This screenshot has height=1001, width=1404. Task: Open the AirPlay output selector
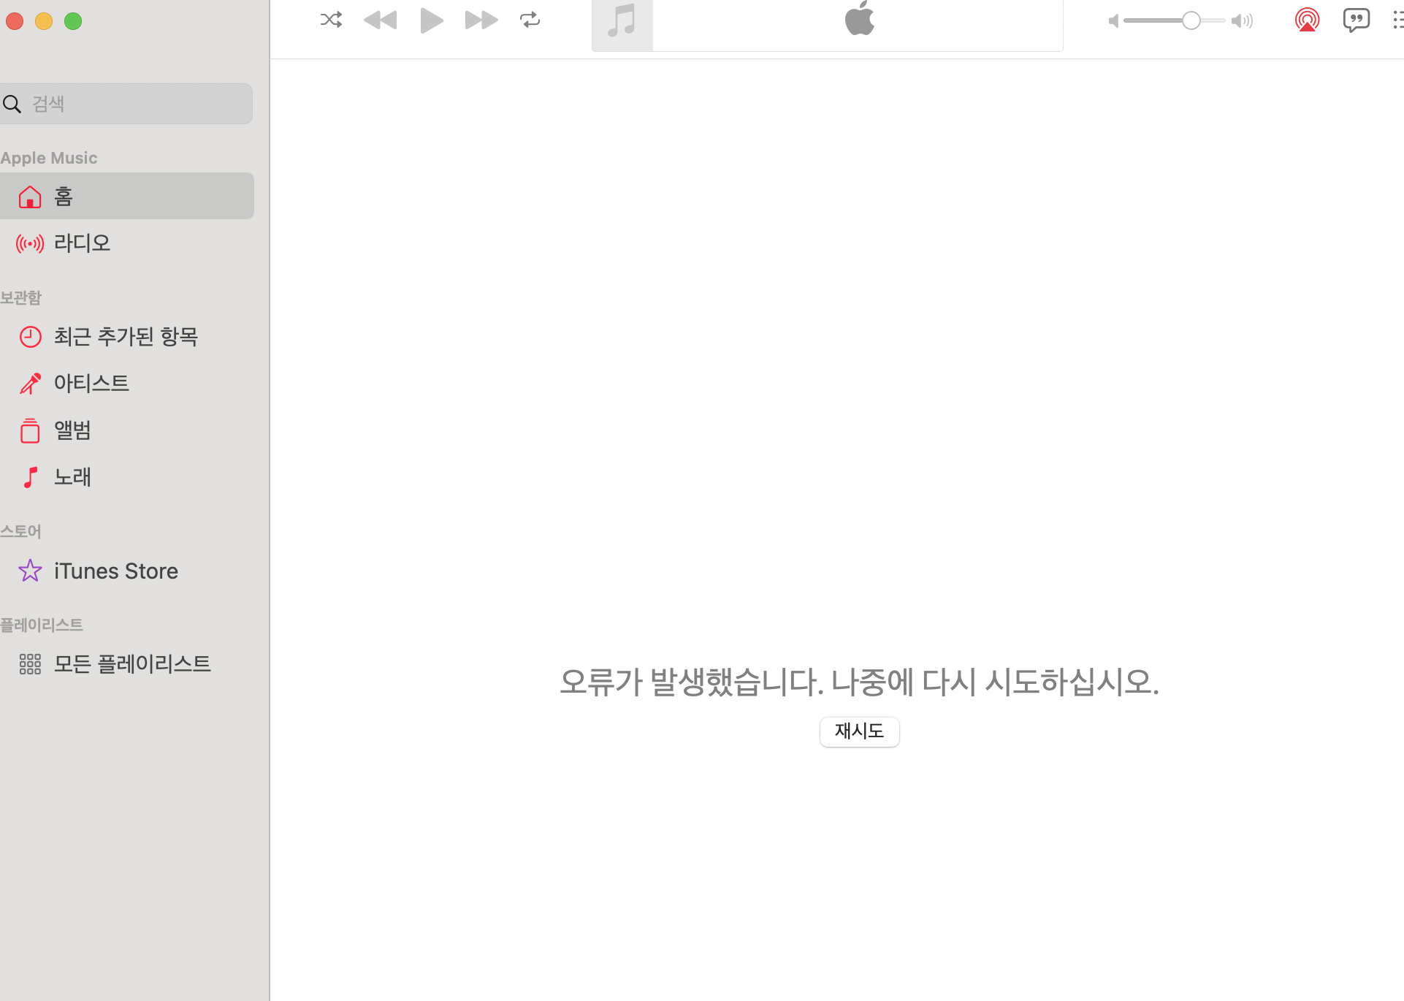tap(1307, 20)
